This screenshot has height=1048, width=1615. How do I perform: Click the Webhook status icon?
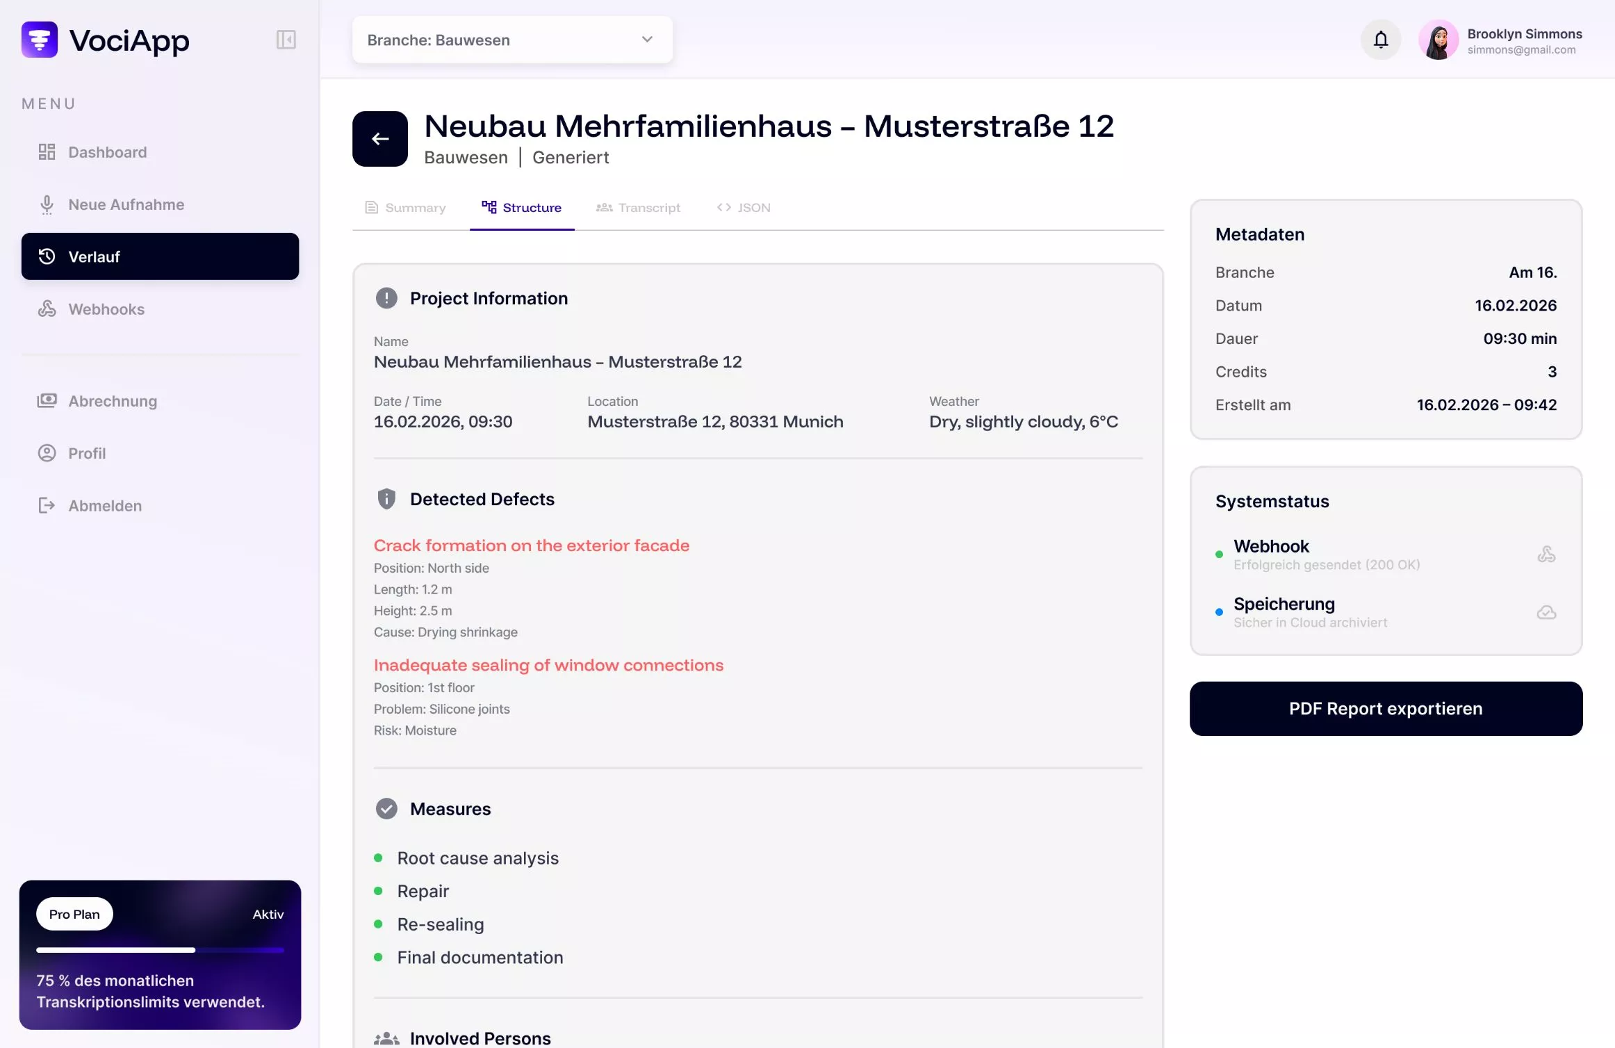click(x=1546, y=555)
